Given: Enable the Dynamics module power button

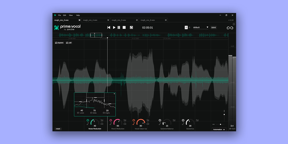Looking at the screenshot, I should [x=183, y=120].
